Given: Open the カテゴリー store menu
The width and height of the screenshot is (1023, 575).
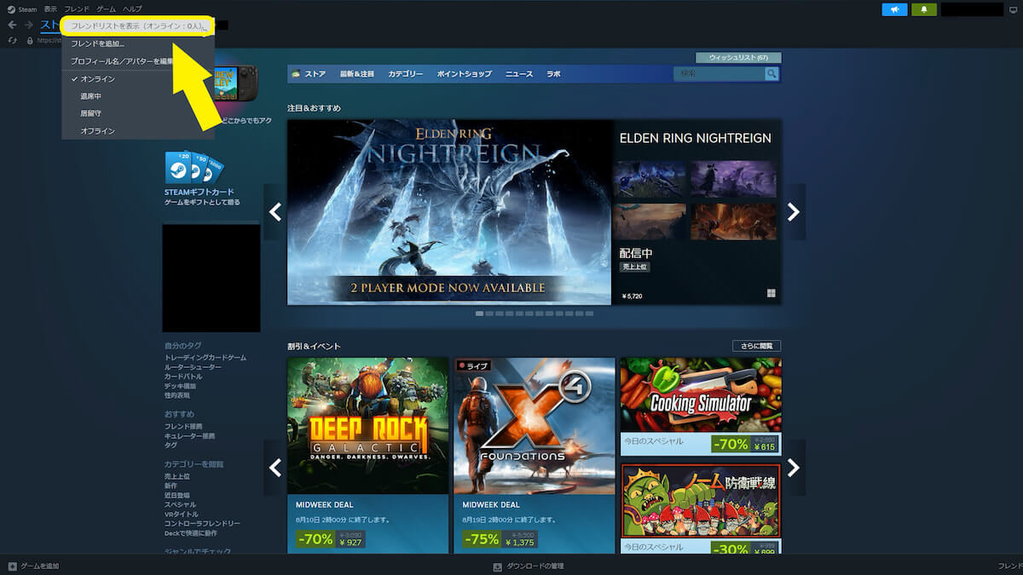Looking at the screenshot, I should point(405,74).
